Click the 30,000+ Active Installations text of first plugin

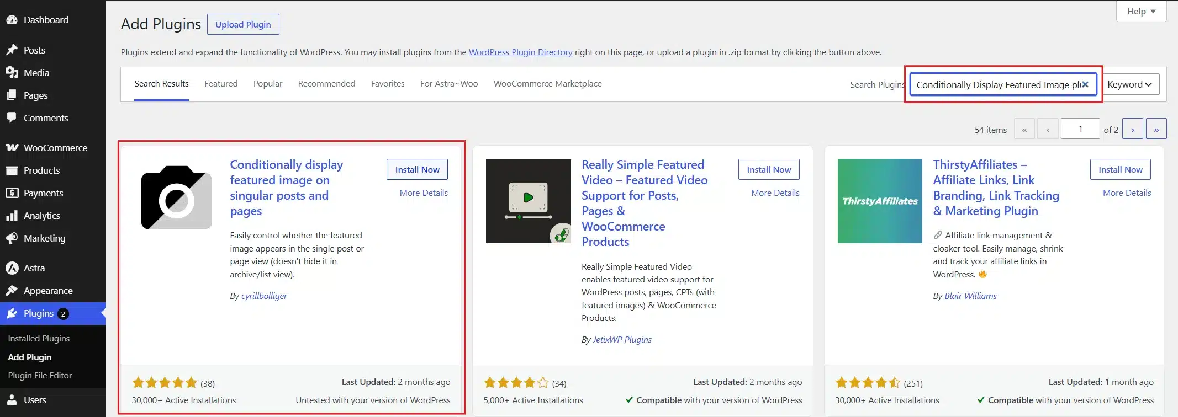click(183, 400)
